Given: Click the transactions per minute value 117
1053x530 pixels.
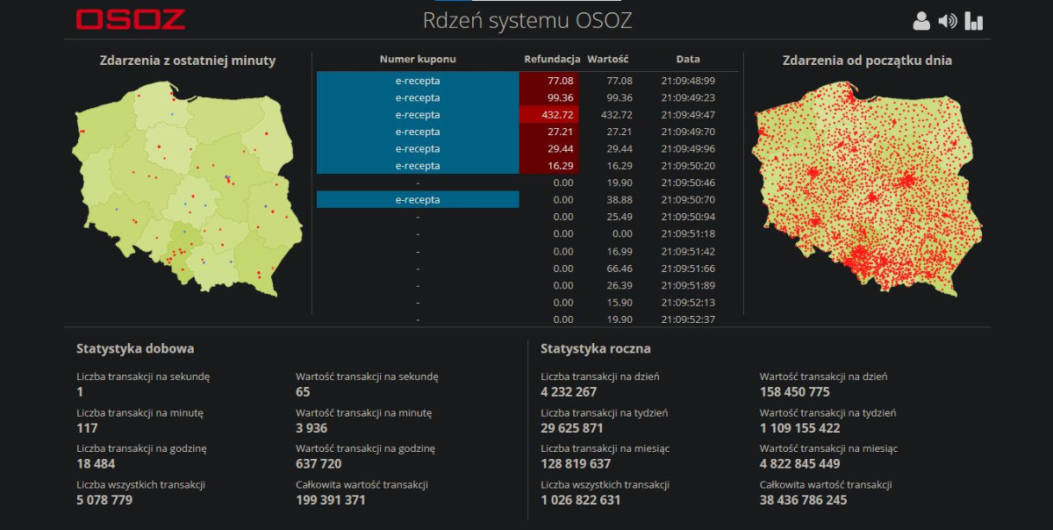Looking at the screenshot, I should [x=87, y=428].
